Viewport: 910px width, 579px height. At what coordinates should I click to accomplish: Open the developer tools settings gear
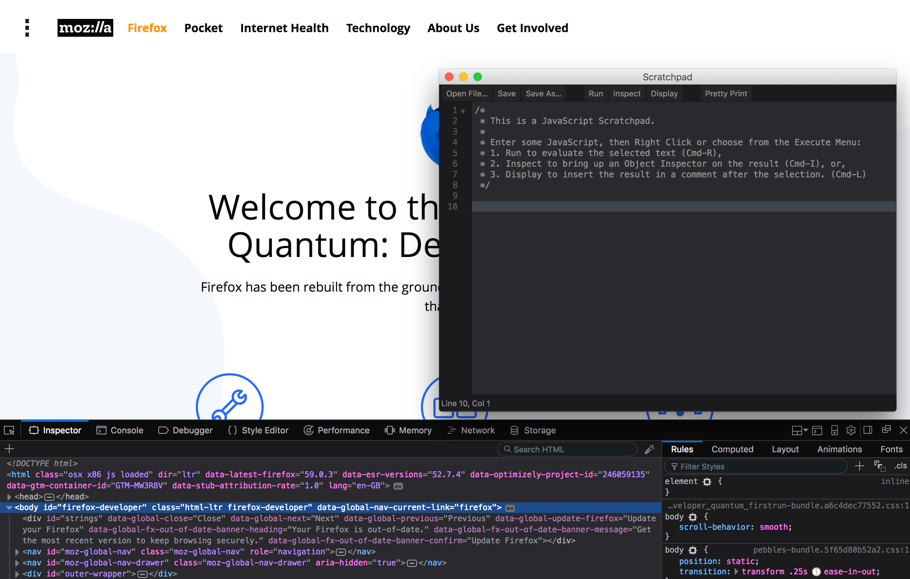coord(851,430)
